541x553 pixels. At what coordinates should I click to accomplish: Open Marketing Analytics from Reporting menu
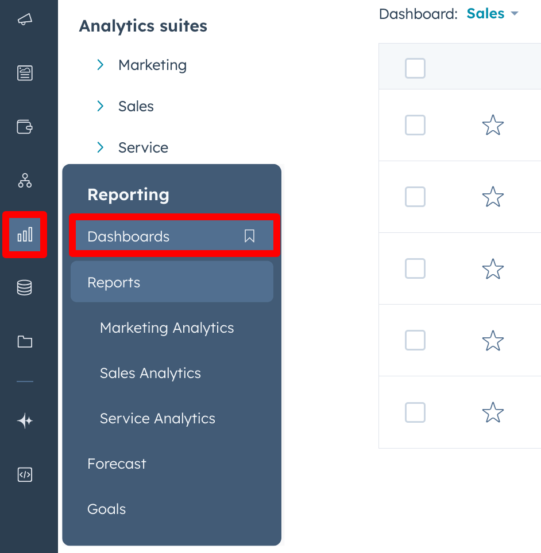[167, 328]
